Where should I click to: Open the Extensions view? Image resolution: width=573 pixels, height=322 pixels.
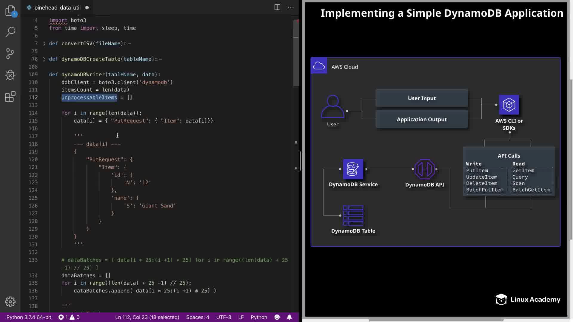10,97
